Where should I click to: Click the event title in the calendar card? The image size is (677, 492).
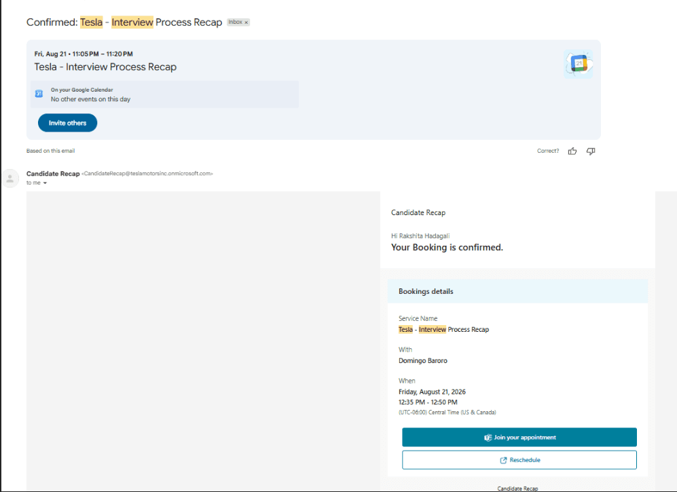[x=105, y=67]
